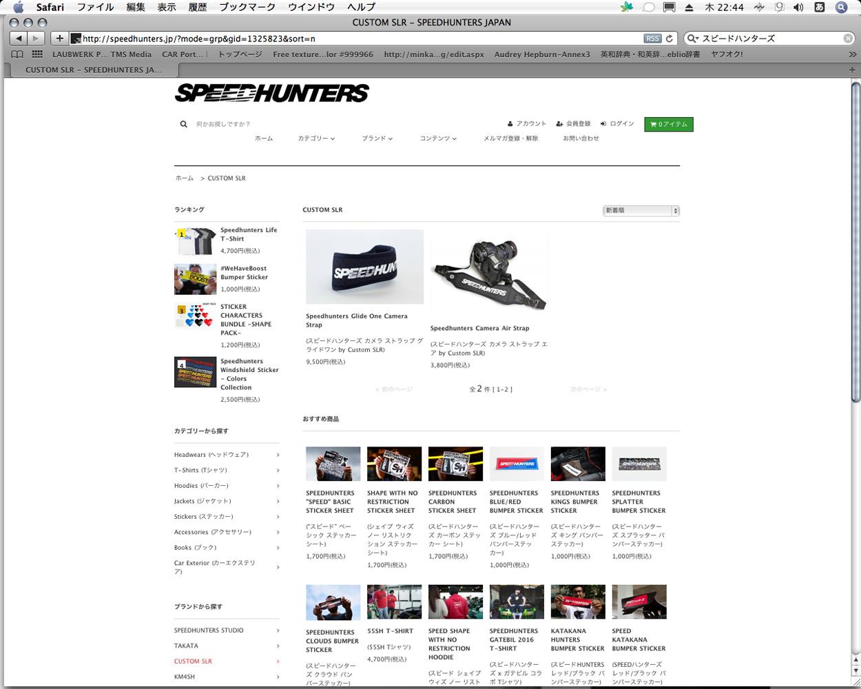Select the CUSTOM SLR browser tab
This screenshot has width=861, height=689.
93,70
